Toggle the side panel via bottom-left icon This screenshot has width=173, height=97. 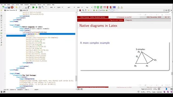1,92
